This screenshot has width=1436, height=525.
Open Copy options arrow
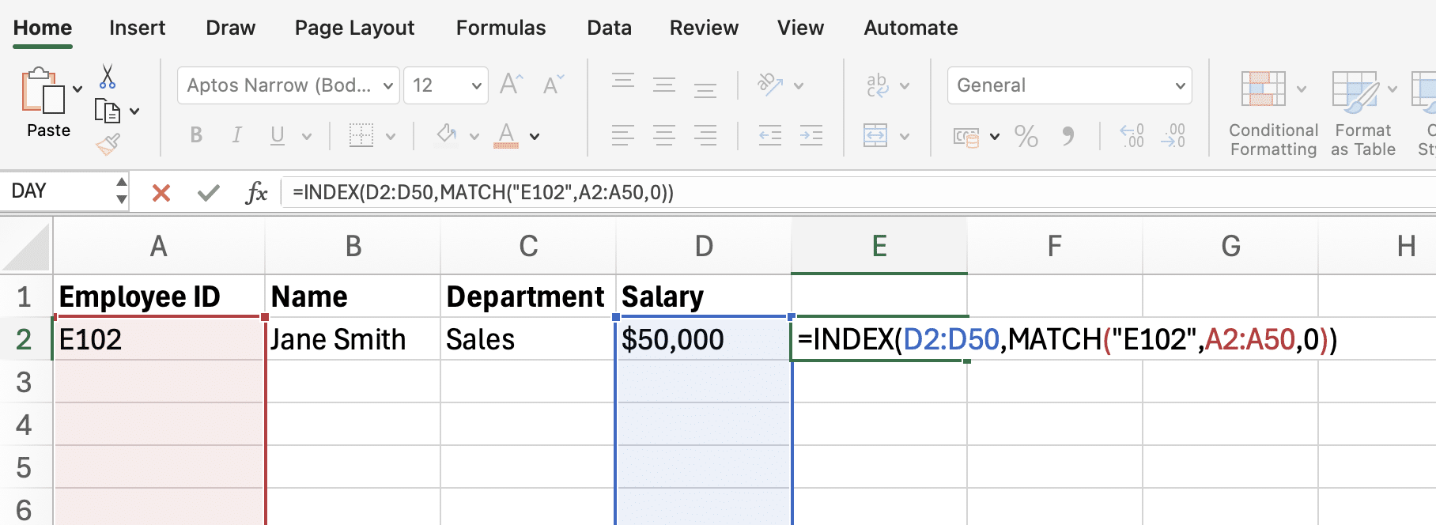134,111
